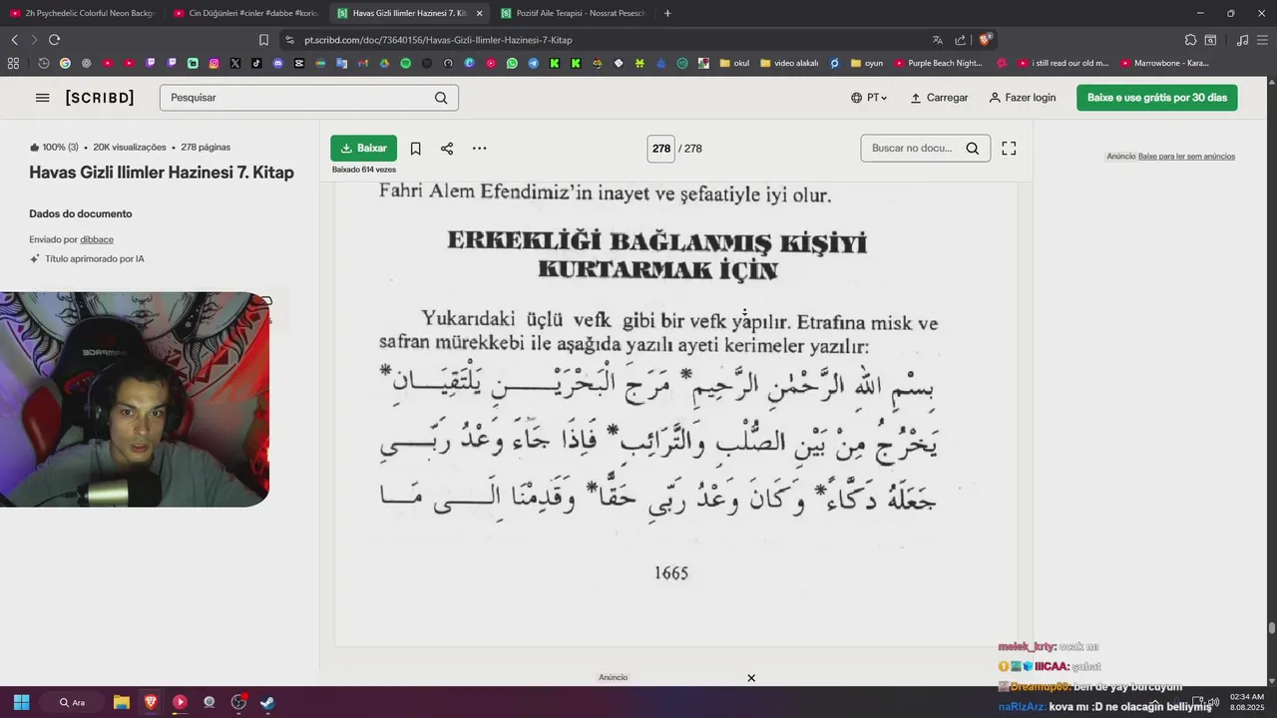1277x718 pixels.
Task: Close the bottom Anúncio banner
Action: tap(751, 678)
